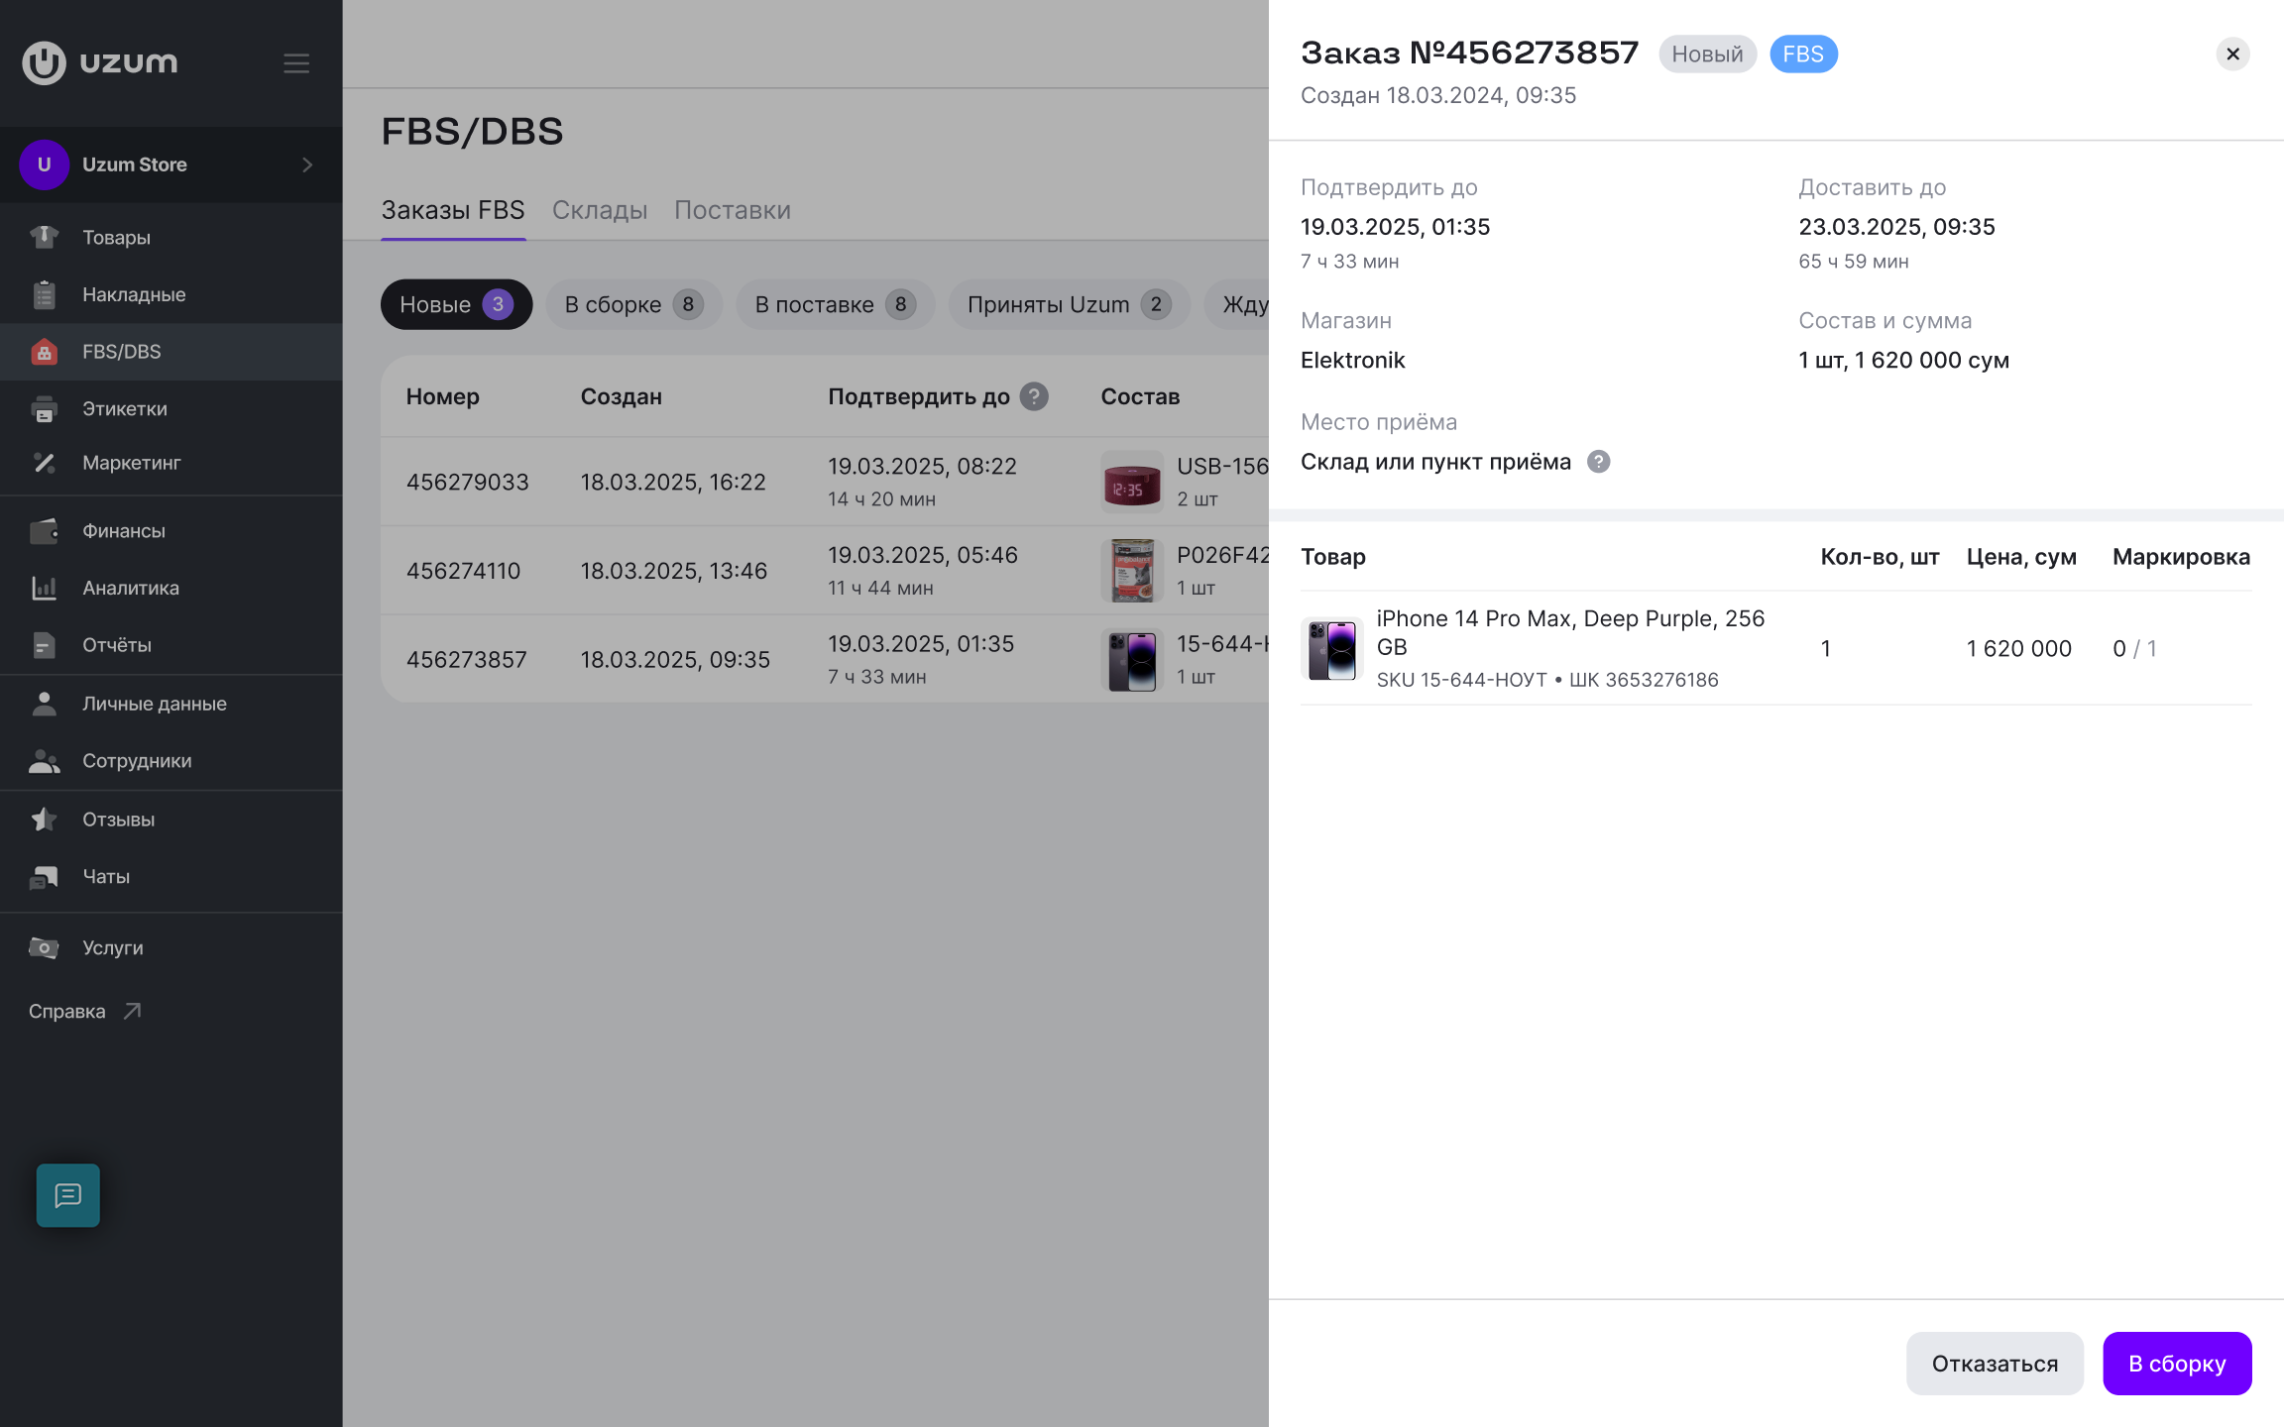
Task: Click the Этикетки printer icon
Action: (x=44, y=408)
